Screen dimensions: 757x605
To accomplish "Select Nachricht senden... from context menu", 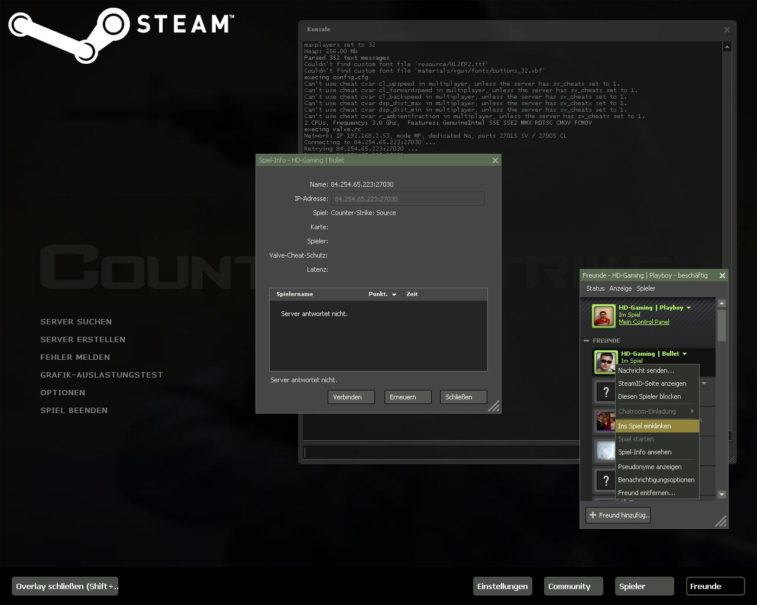I will pyautogui.click(x=657, y=370).
